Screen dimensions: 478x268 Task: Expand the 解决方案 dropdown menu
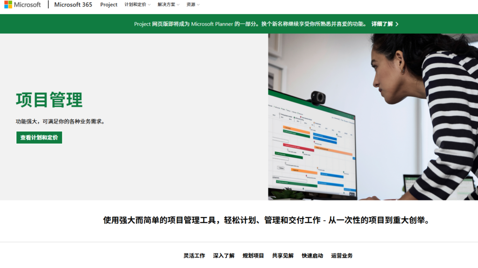pos(169,5)
